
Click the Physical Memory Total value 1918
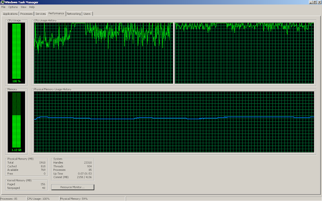[x=42, y=162]
